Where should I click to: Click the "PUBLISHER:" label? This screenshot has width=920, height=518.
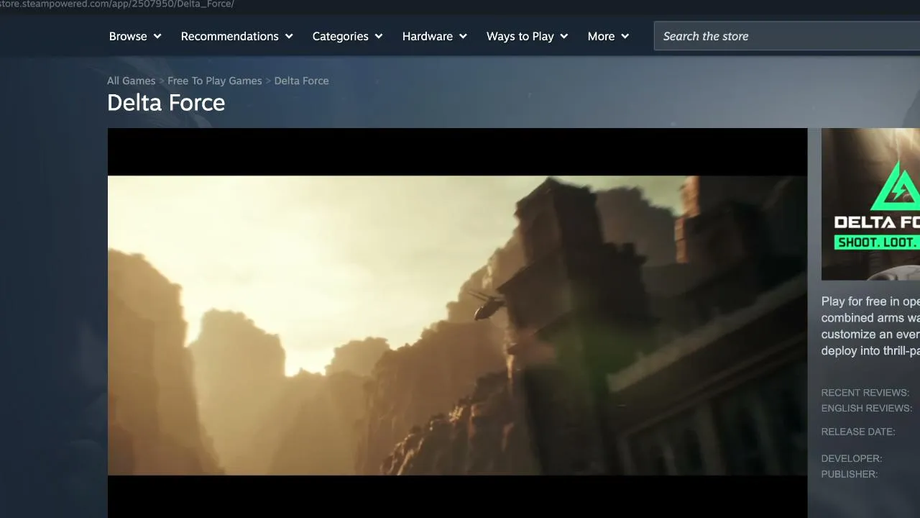(x=850, y=474)
